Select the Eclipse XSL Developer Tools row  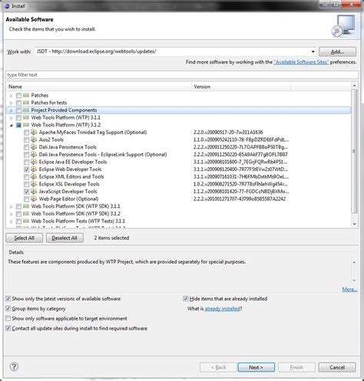point(178,184)
